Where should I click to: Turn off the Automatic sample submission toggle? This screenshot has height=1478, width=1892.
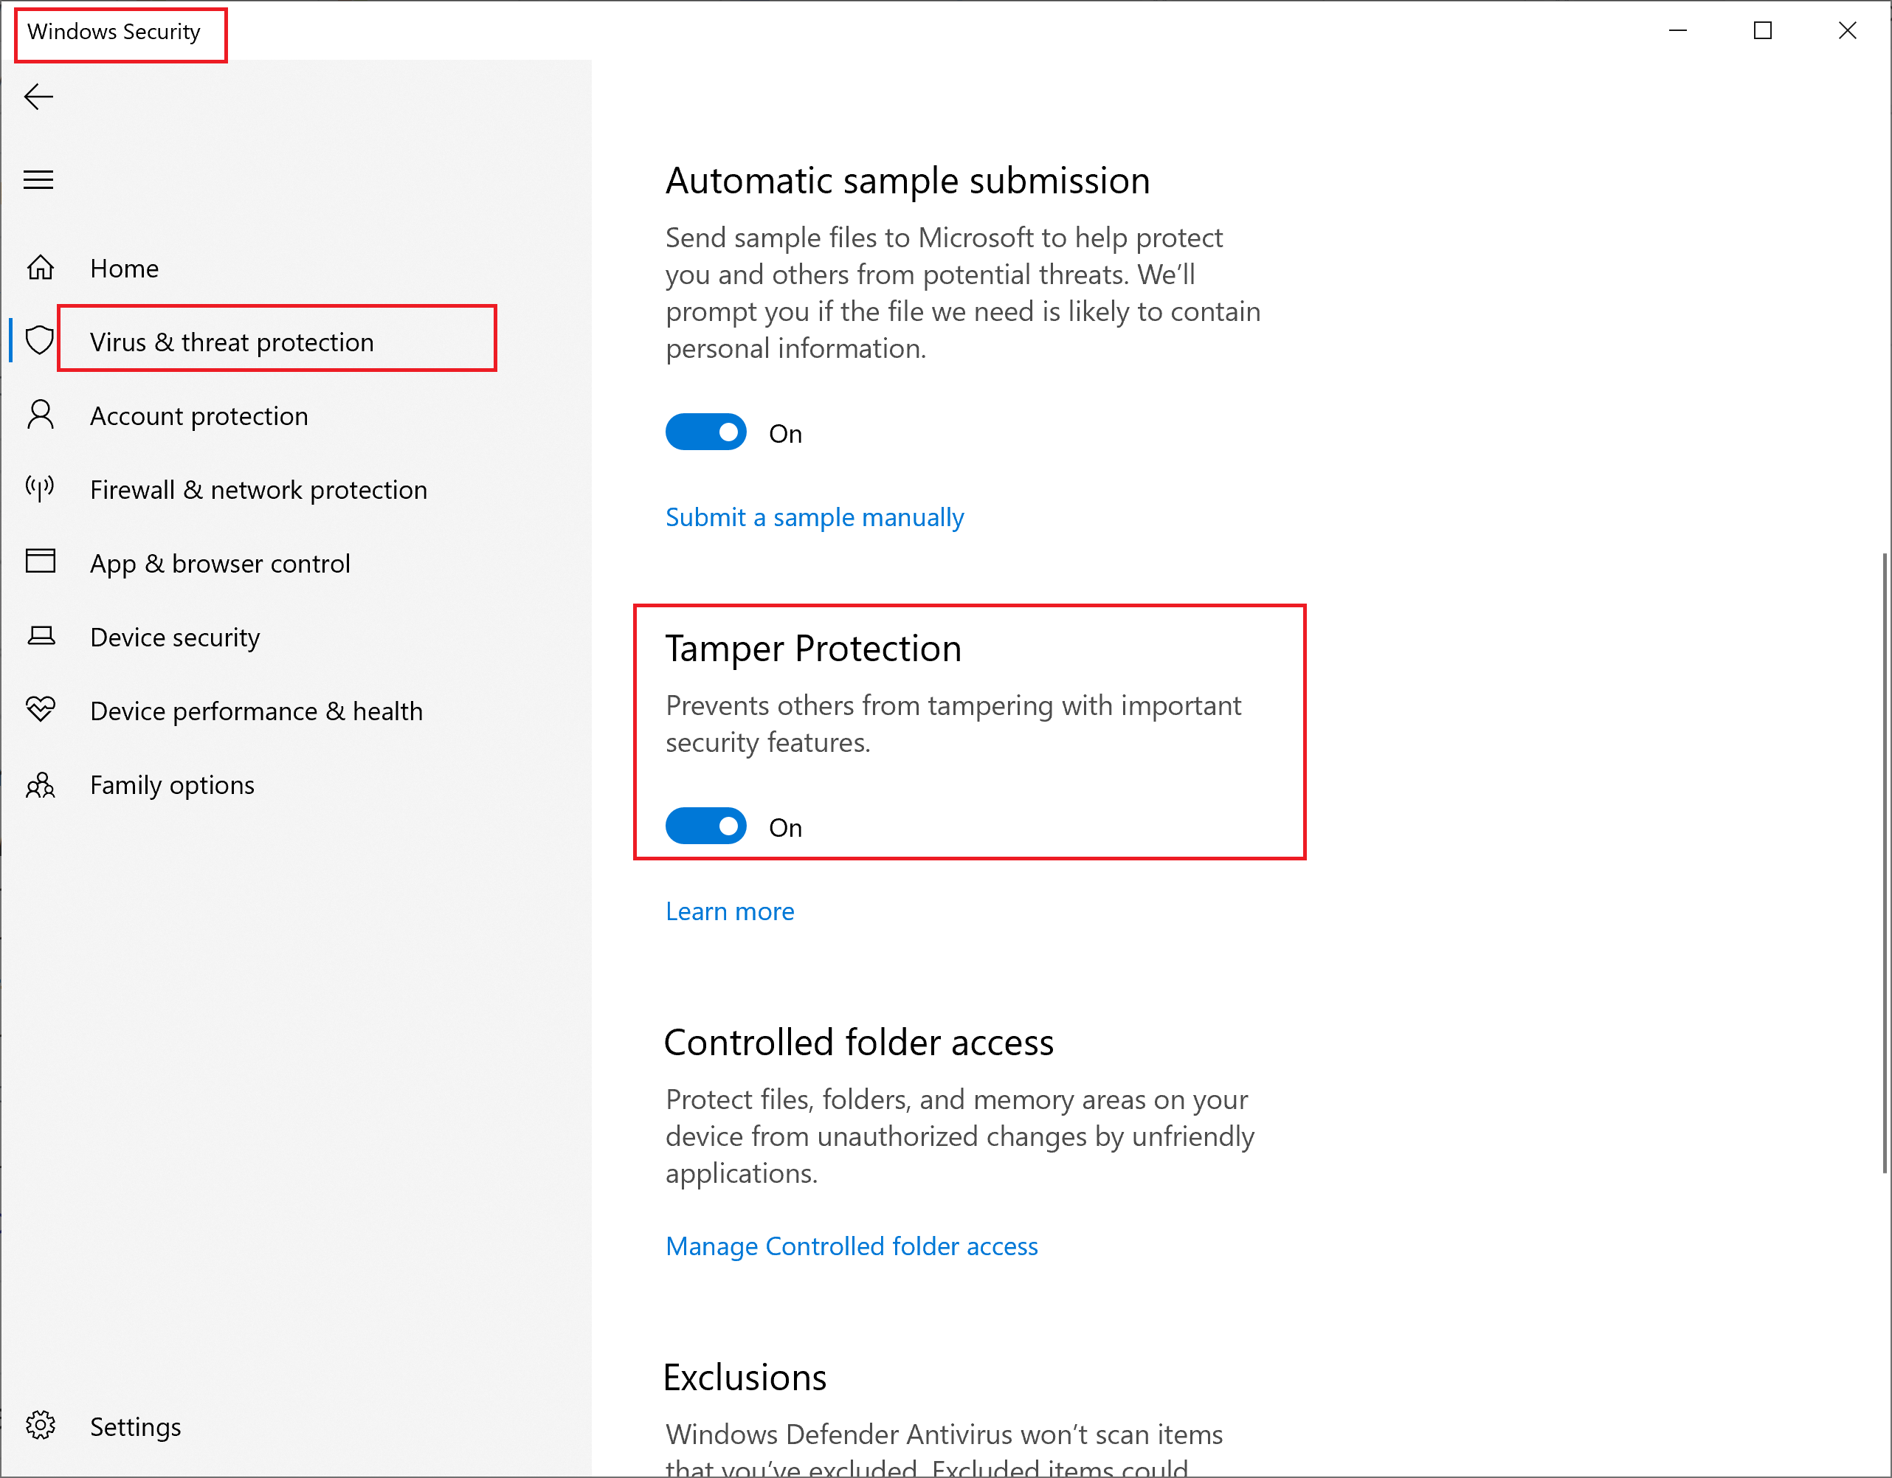[705, 432]
